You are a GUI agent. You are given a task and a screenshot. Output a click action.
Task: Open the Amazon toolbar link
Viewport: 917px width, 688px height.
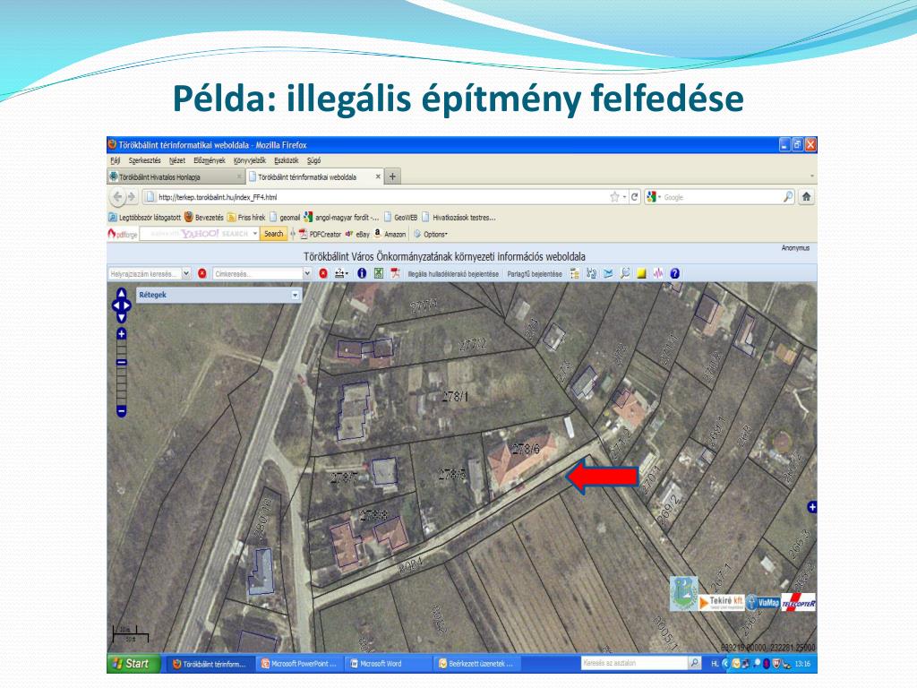(x=390, y=234)
